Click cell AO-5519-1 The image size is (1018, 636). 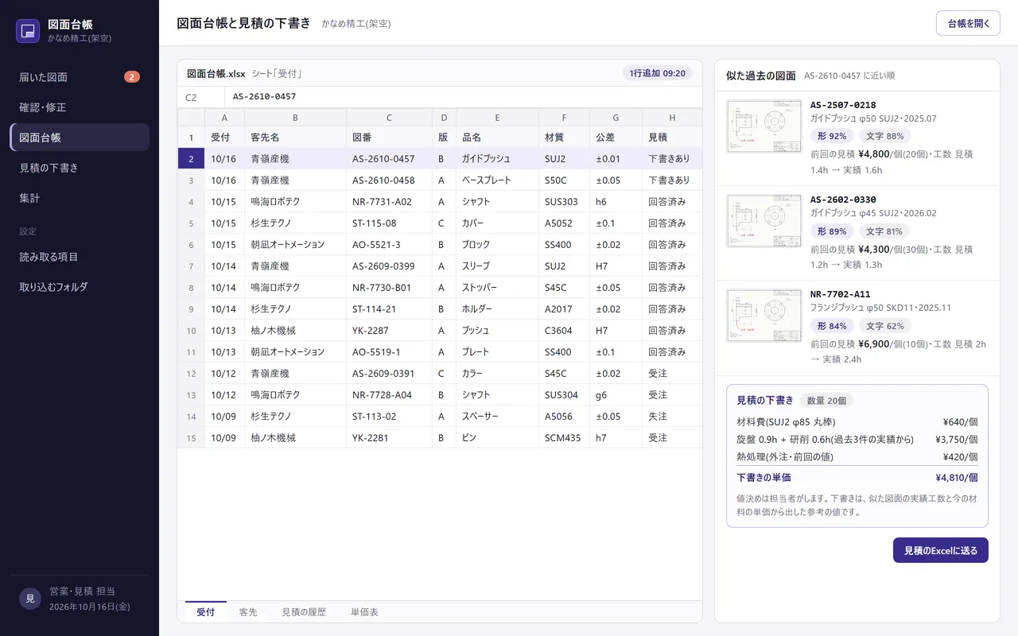(389, 352)
